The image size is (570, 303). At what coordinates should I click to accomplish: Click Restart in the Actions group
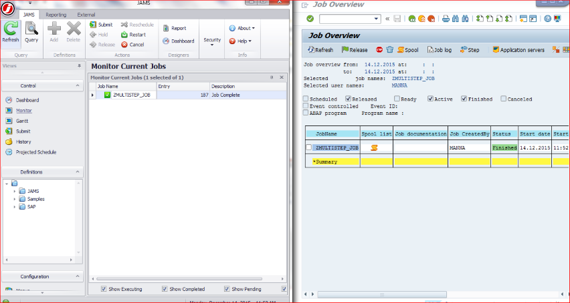pyautogui.click(x=133, y=35)
